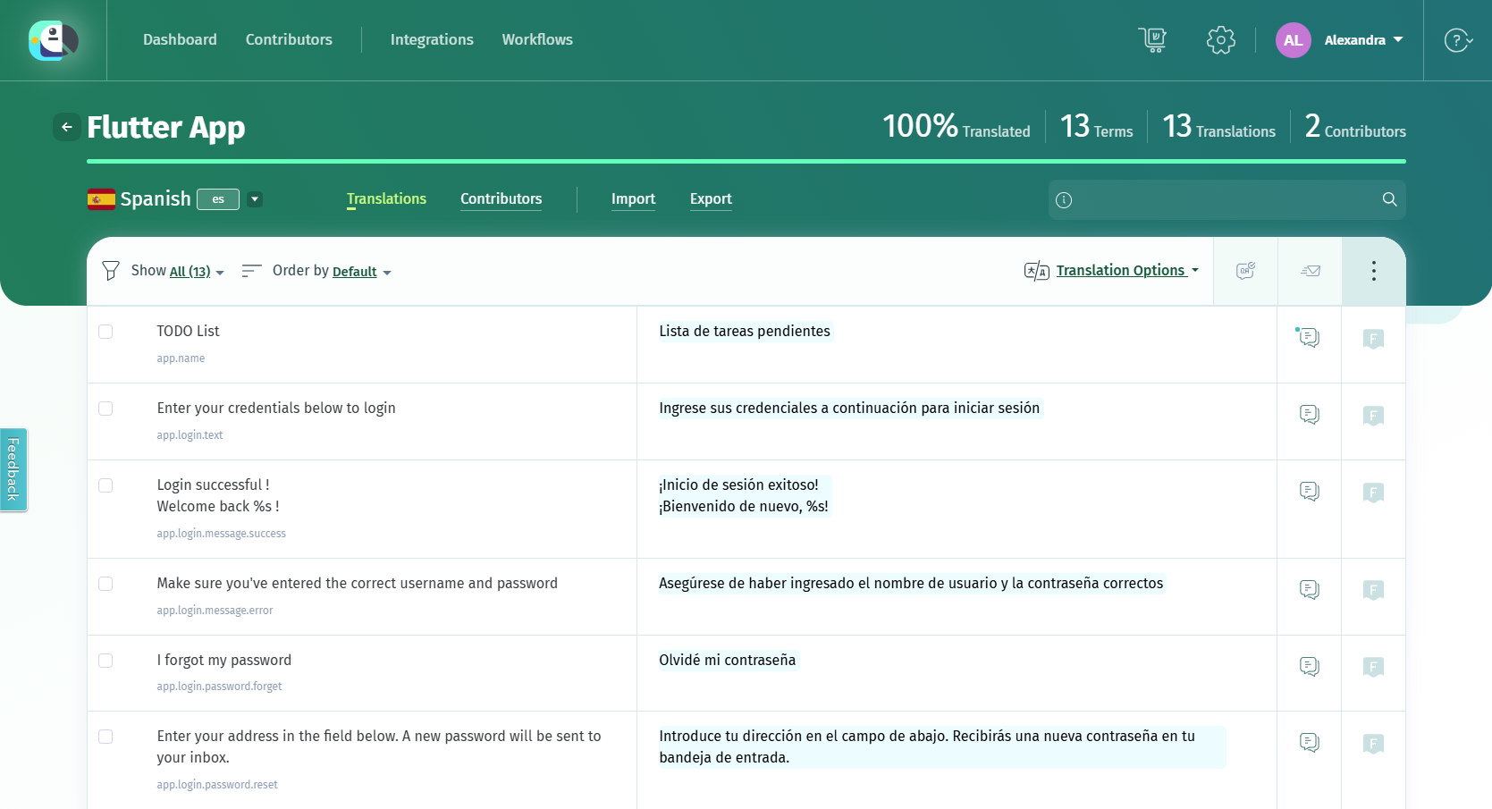Open the help question mark icon
This screenshot has height=809, width=1492.
click(1457, 40)
